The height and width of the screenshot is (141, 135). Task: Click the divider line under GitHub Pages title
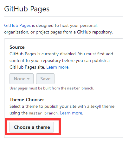[64, 16]
